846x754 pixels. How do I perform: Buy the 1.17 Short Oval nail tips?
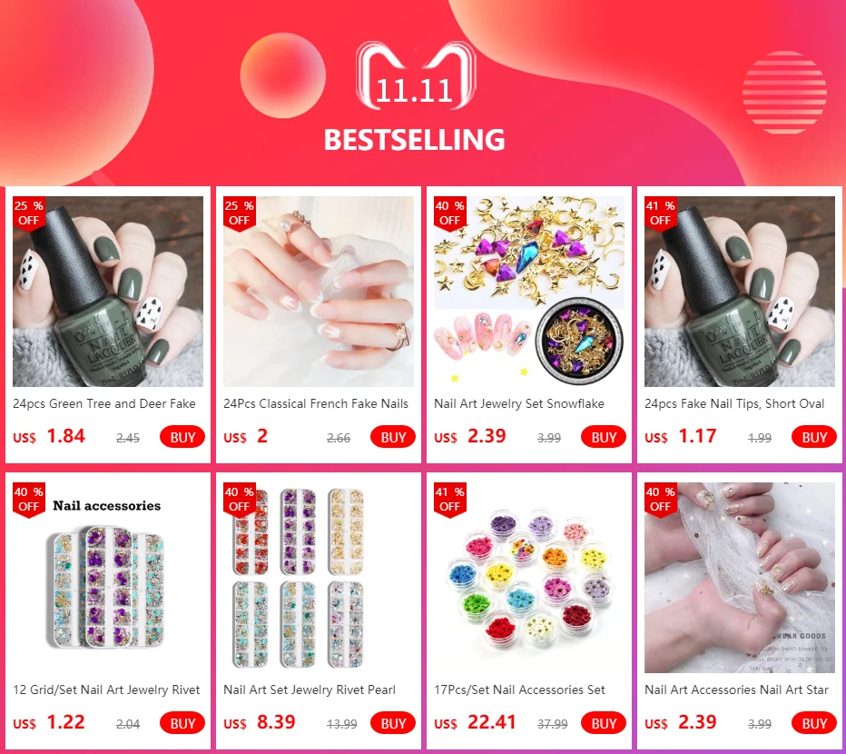point(813,437)
